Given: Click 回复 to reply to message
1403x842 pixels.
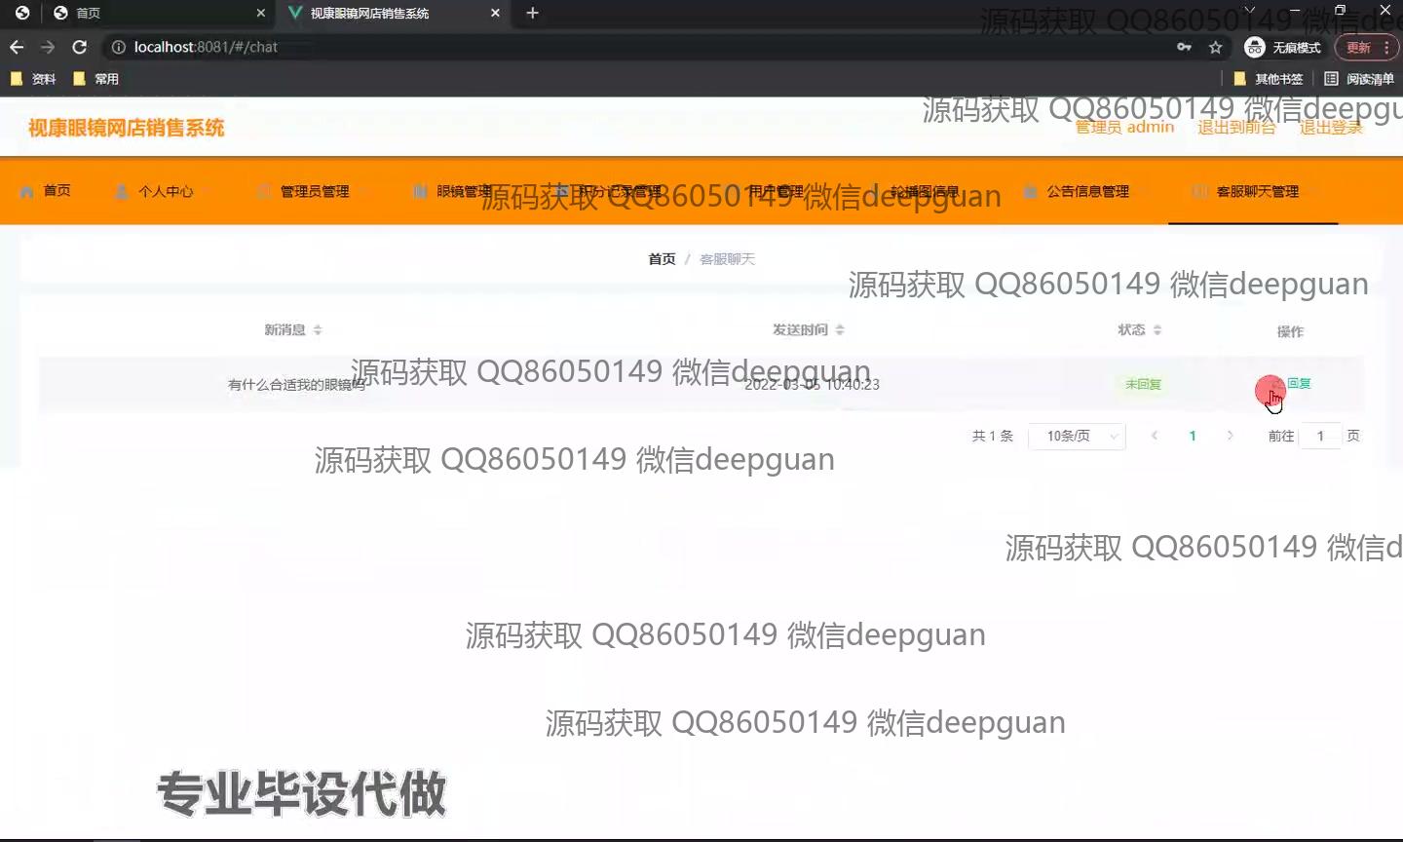Looking at the screenshot, I should [1298, 384].
